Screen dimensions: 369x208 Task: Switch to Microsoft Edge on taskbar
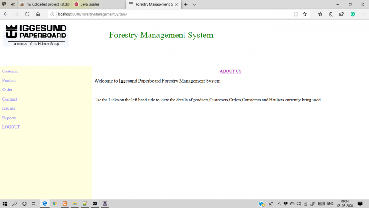[44, 203]
